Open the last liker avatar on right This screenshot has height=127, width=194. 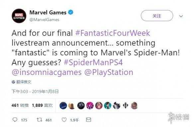134,106
